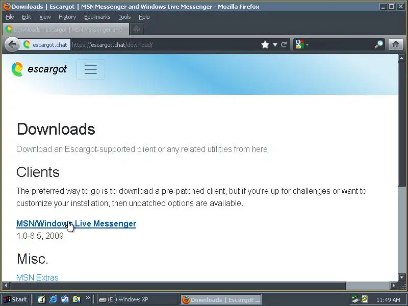Launch Internet Explorer from Quick Launch
Viewport: 408px width, 306px height.
click(54, 299)
